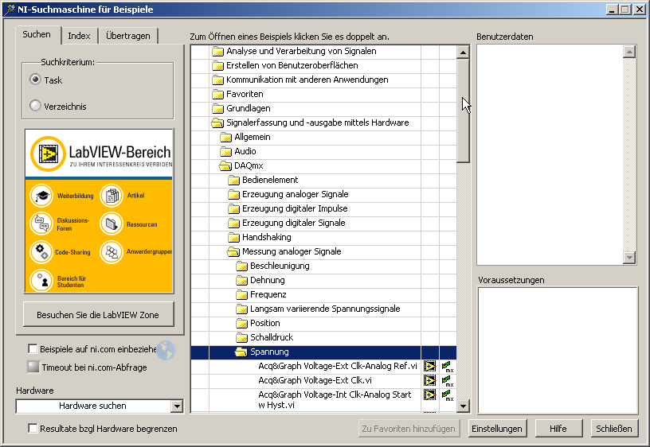
Task: Click the example list scroll down arrow
Action: point(463,406)
